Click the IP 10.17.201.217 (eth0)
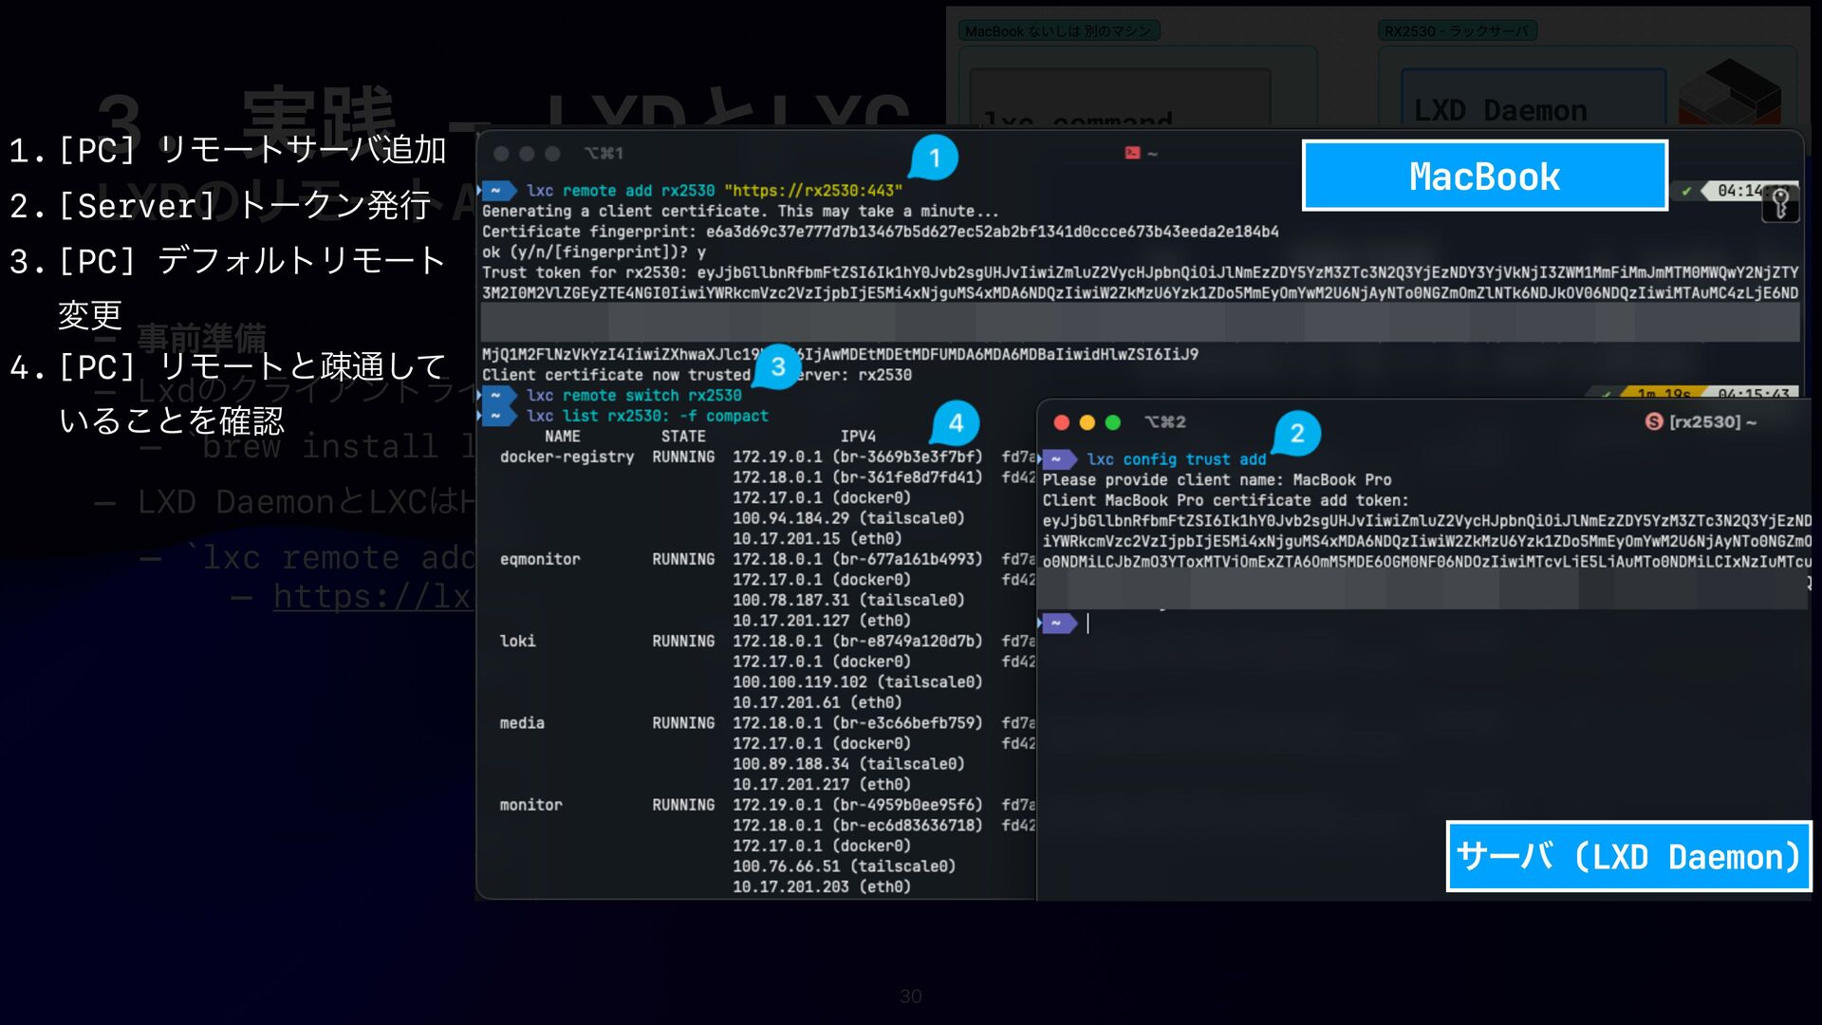 pyautogui.click(x=822, y=785)
